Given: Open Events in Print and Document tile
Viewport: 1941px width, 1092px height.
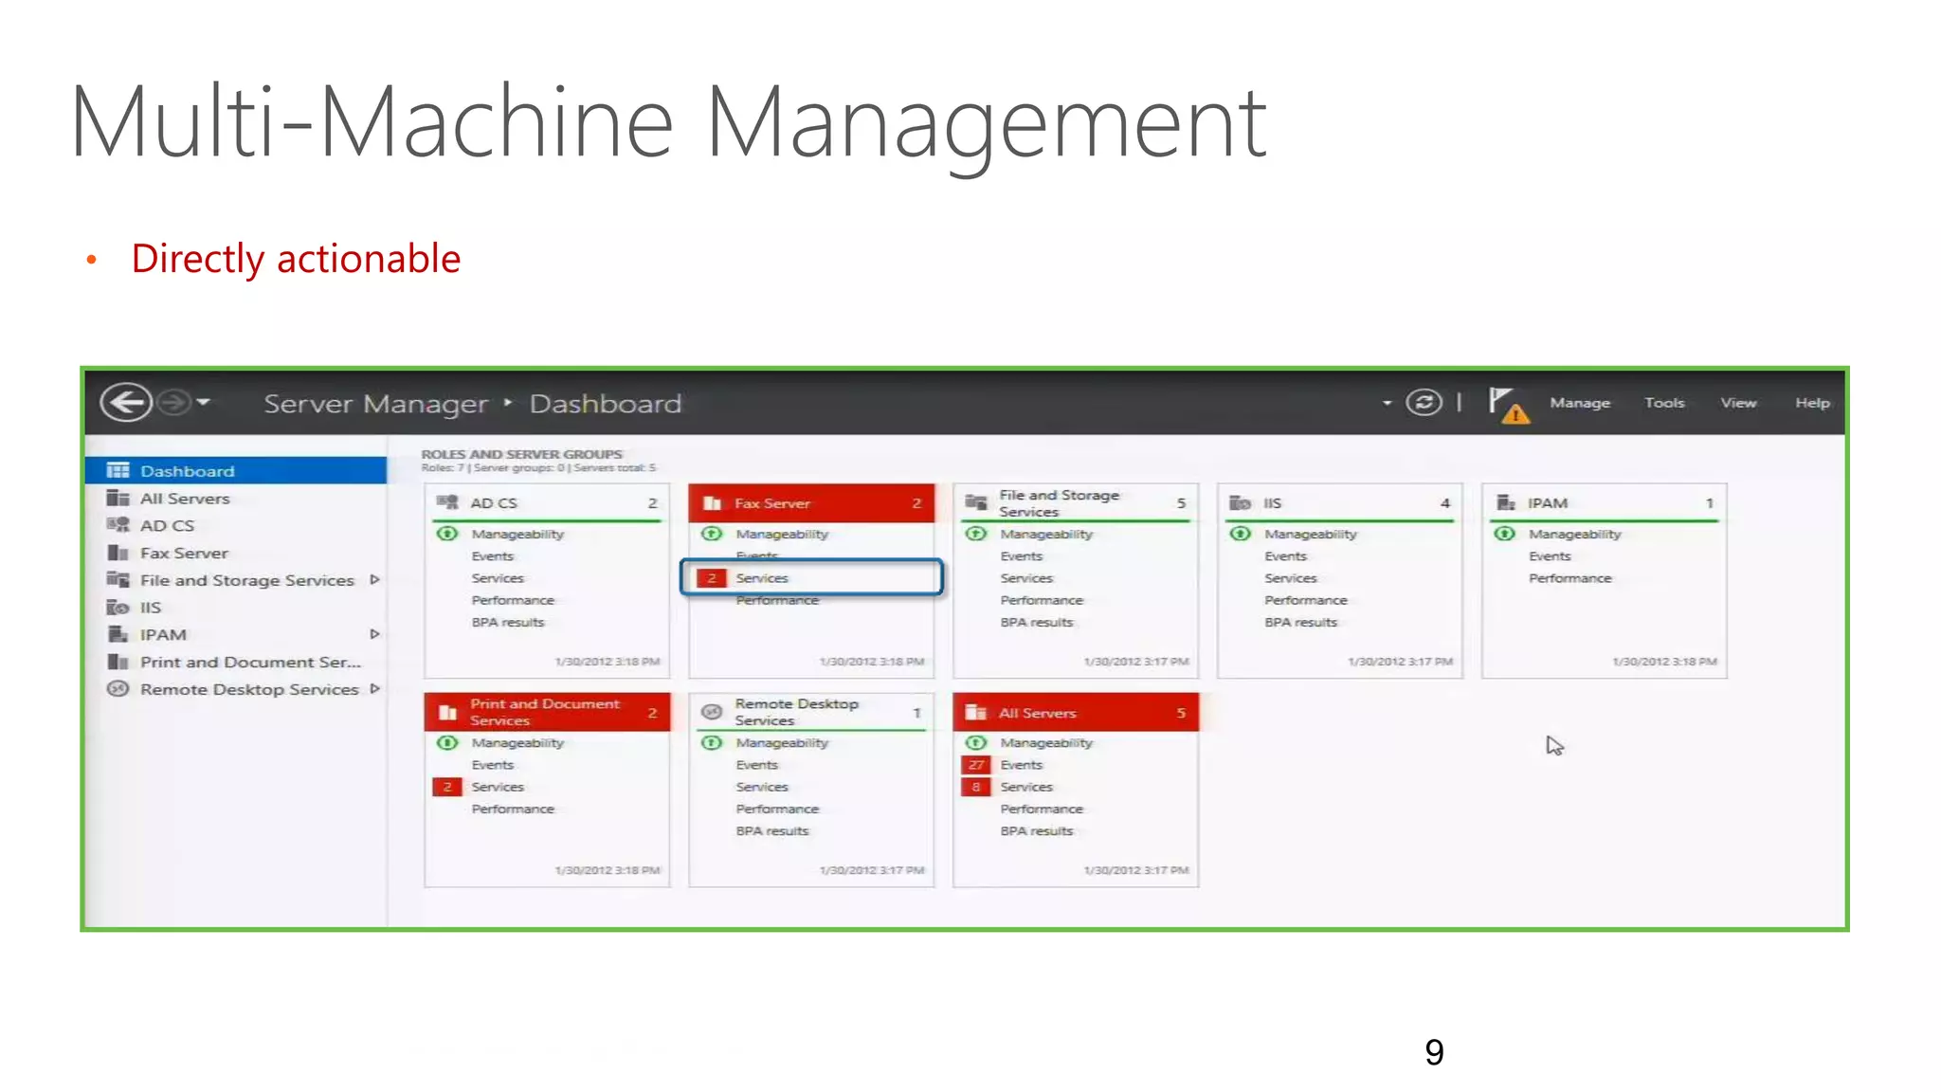Looking at the screenshot, I should (x=493, y=765).
